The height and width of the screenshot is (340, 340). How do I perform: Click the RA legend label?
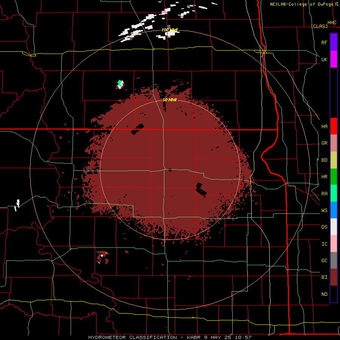324,194
